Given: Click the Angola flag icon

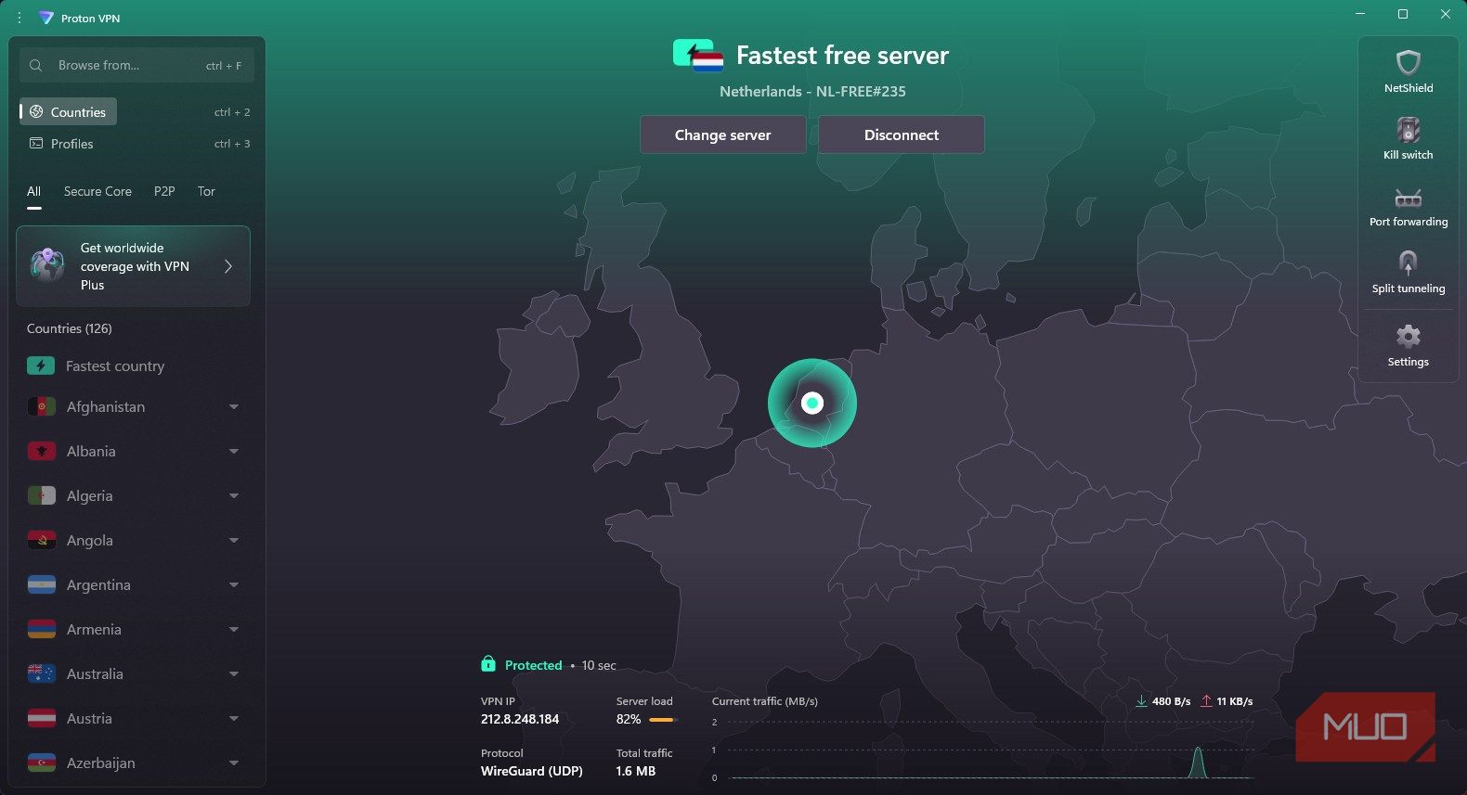Looking at the screenshot, I should pos(42,540).
